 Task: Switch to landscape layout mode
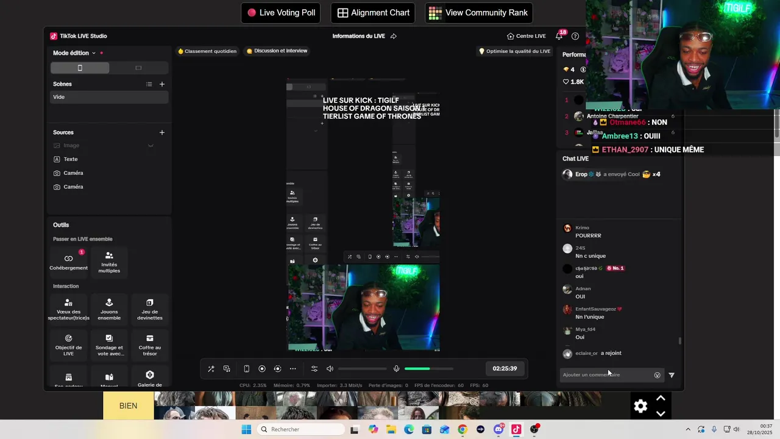click(138, 68)
